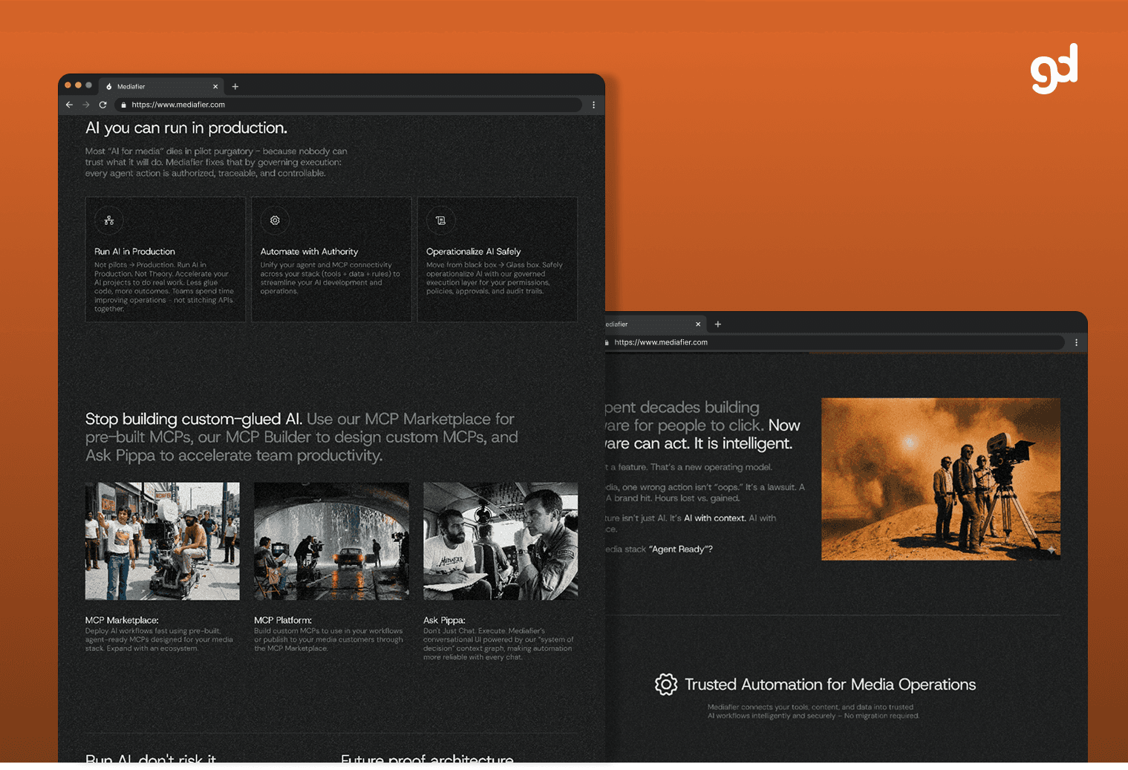1128x770 pixels.
Task: Click Stop building custom-glued AI heading
Action: tap(194, 419)
